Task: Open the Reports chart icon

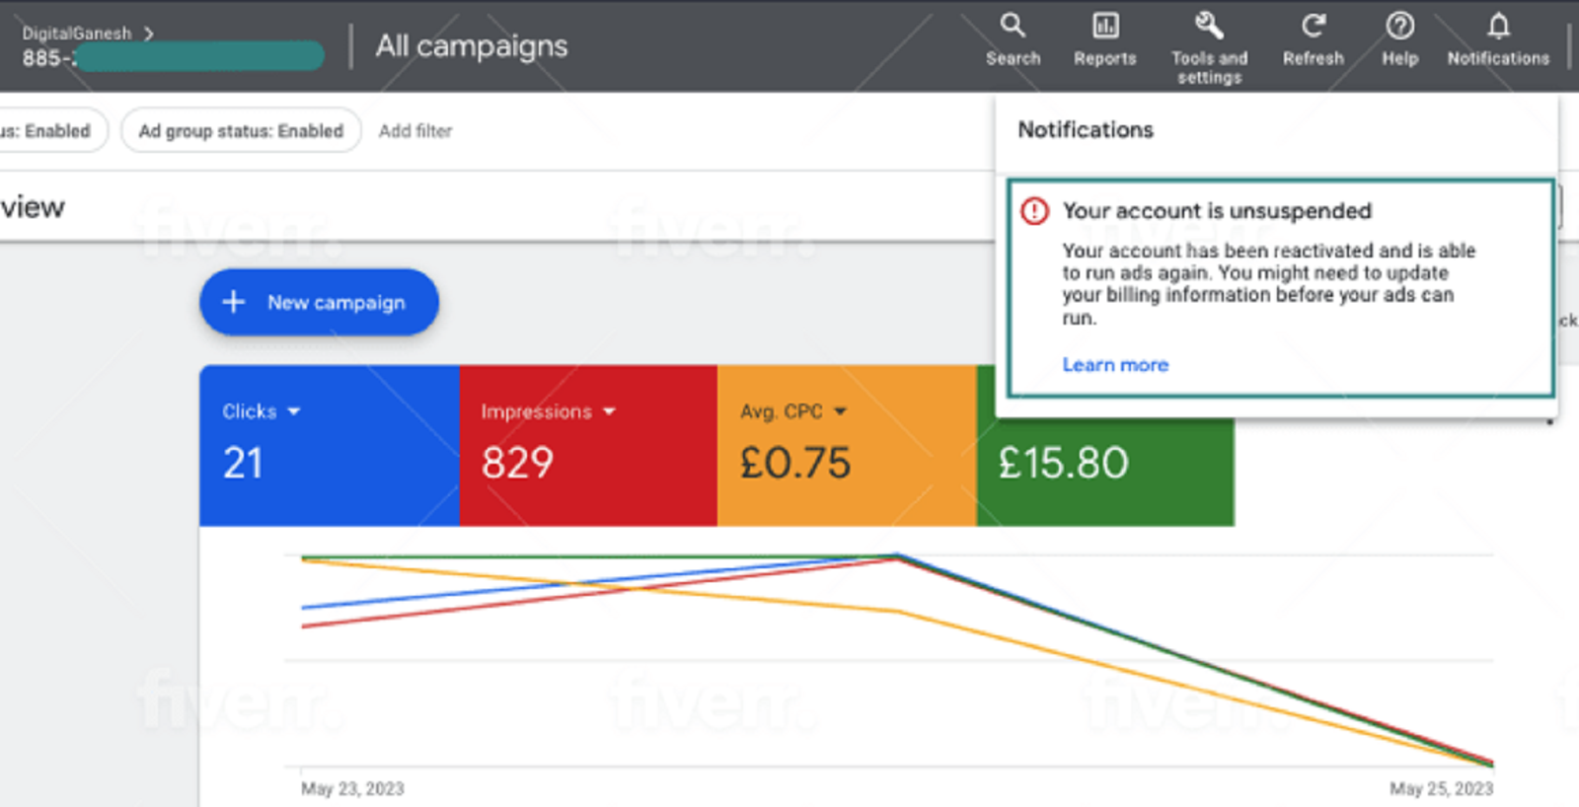Action: click(x=1105, y=26)
